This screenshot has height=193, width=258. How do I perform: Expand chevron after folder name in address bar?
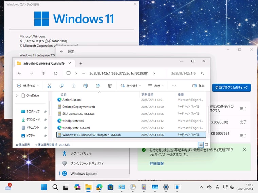tap(154, 73)
